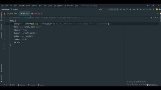Open the Problems tool window
Viewport: 161px width, 90px height.
[22, 85]
